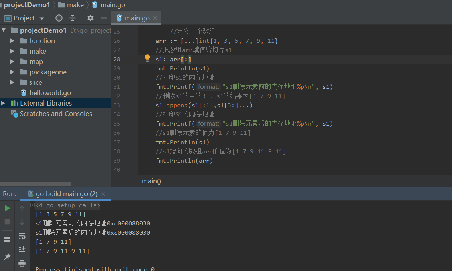The width and height of the screenshot is (452, 271).
Task: Click the Stop button in Run panel
Action: (7, 222)
